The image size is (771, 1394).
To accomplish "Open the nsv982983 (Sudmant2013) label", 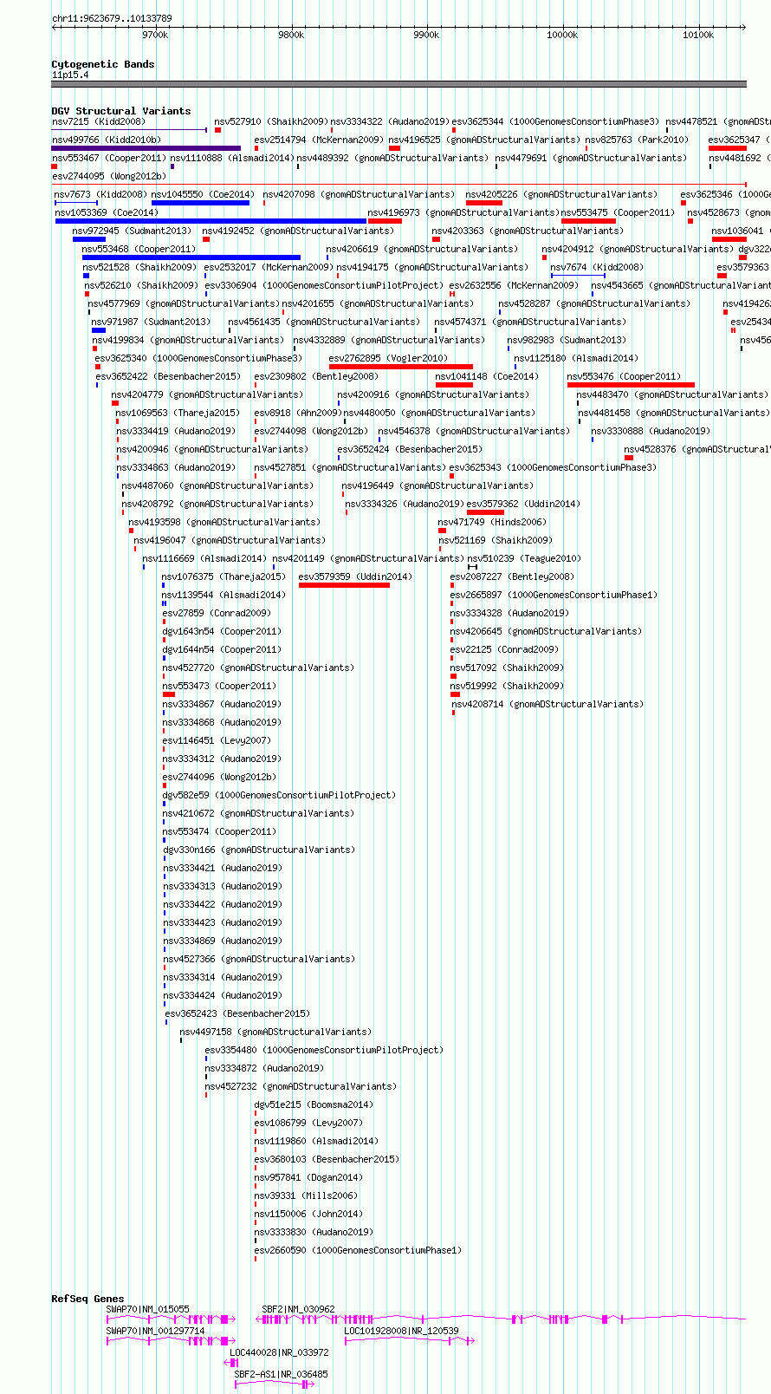I will click(567, 340).
